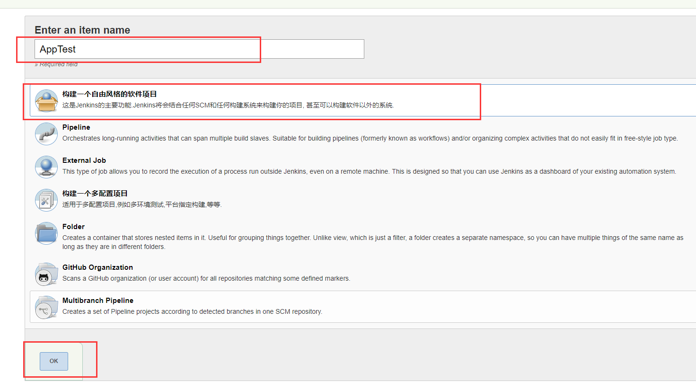Viewport: 696px width, 390px height.
Task: Choose the Multibranch Pipeline title
Action: tap(98, 301)
